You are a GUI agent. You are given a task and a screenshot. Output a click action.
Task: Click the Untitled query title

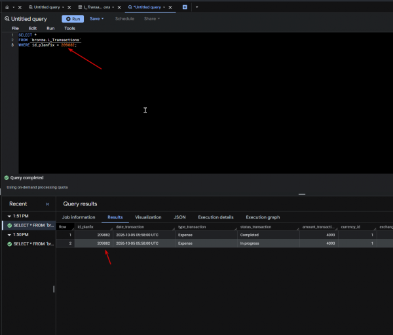click(29, 19)
